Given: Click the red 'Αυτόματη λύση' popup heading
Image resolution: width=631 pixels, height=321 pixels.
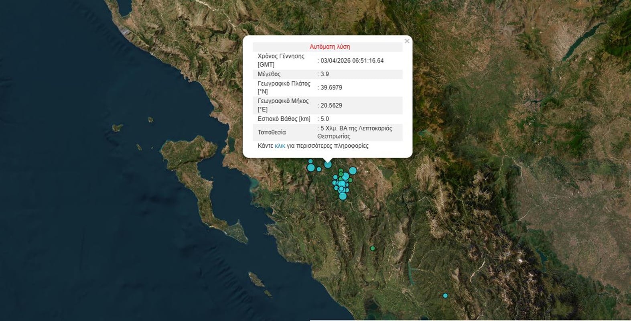Looking at the screenshot, I should click(330, 47).
